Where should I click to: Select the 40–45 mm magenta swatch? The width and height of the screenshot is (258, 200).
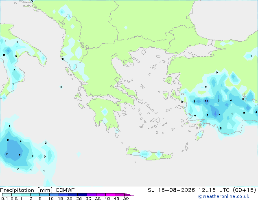click(x=110, y=195)
